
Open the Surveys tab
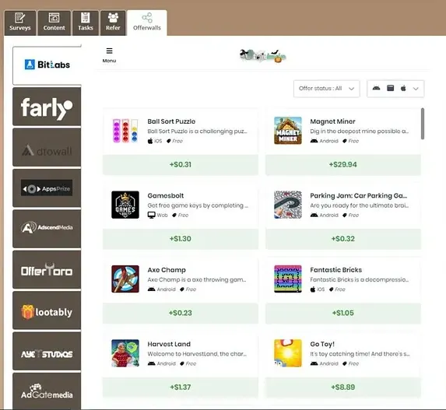pos(20,23)
